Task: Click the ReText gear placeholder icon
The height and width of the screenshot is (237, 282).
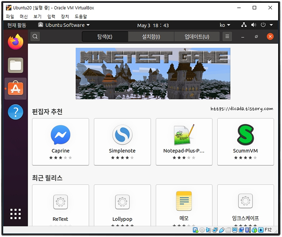Action: click(60, 202)
